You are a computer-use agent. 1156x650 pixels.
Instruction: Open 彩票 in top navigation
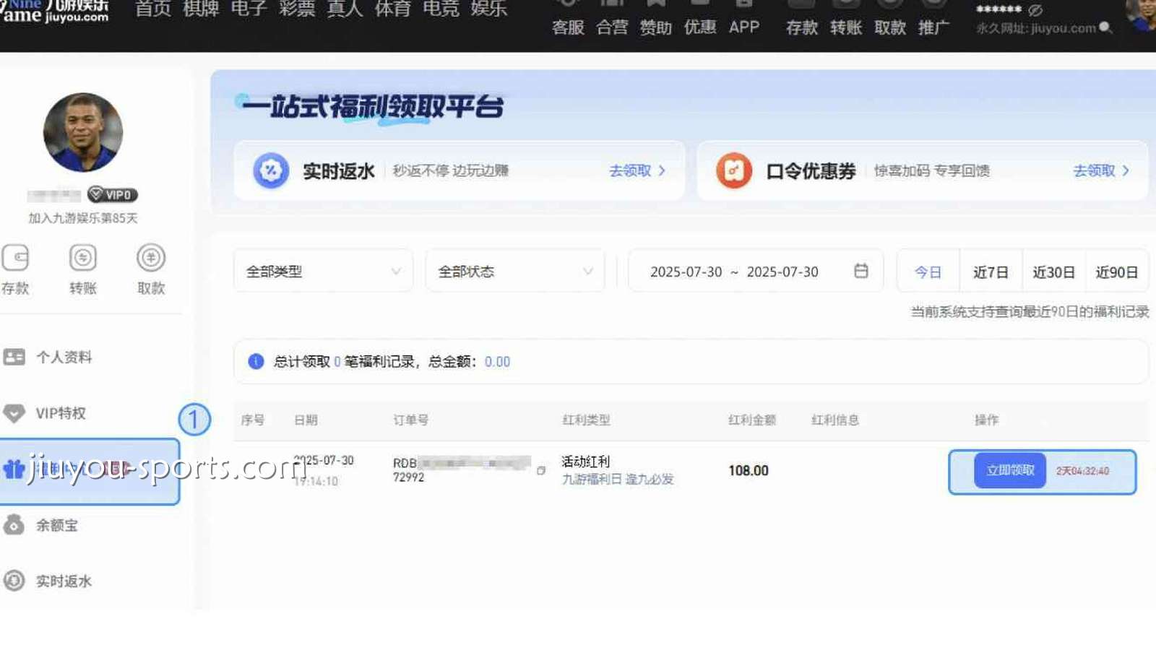(x=297, y=9)
